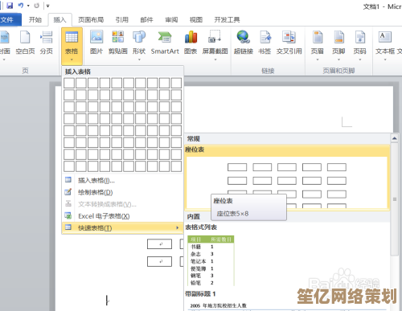
Task: Click the Excel 电子表格 menu icon
Action: pos(68,215)
